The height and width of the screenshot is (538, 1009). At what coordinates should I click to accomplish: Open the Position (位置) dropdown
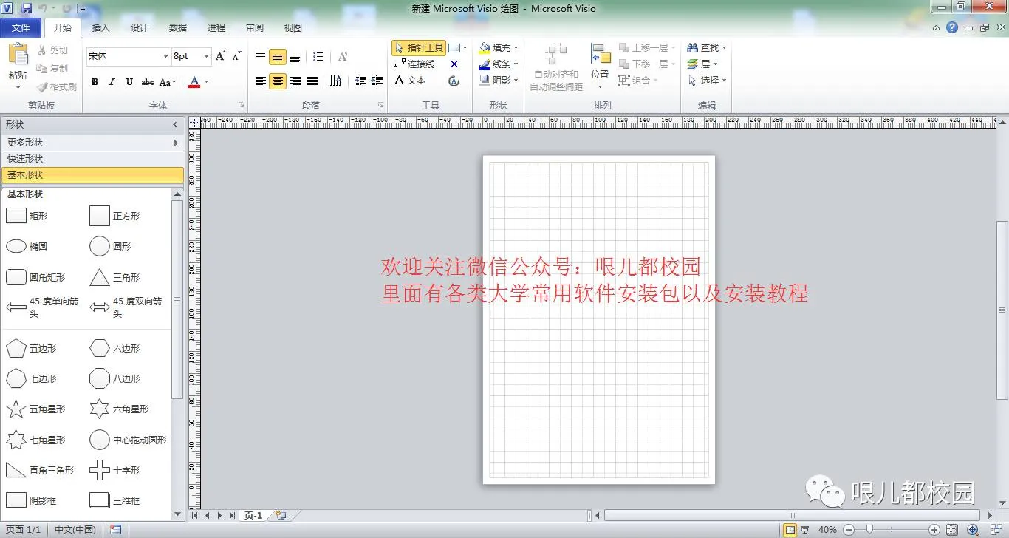coord(600,67)
